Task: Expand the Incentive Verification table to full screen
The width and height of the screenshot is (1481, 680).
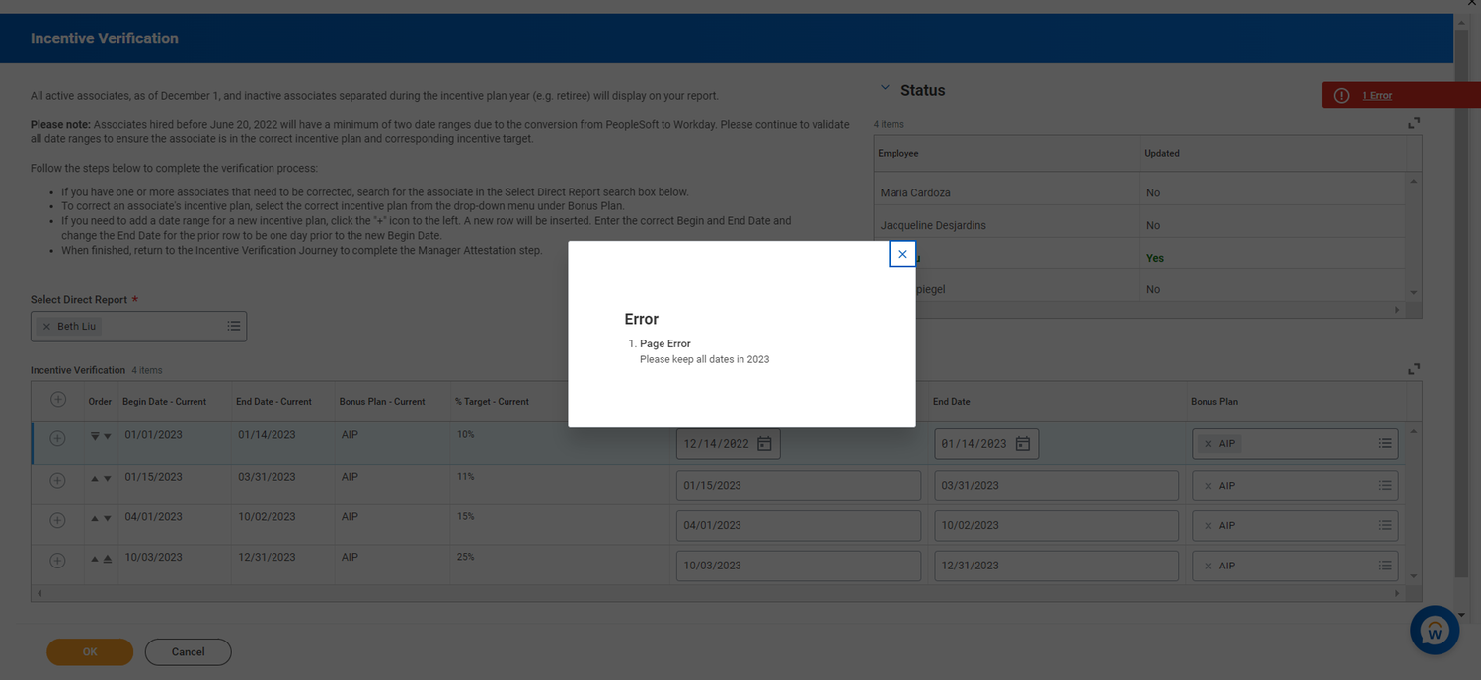Action: tap(1413, 368)
